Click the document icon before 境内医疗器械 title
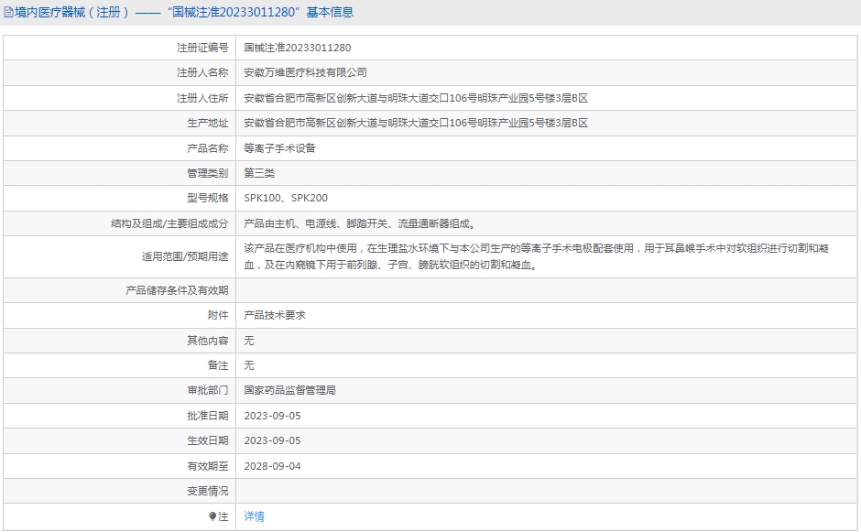This screenshot has height=532, width=861. pyautogui.click(x=8, y=12)
